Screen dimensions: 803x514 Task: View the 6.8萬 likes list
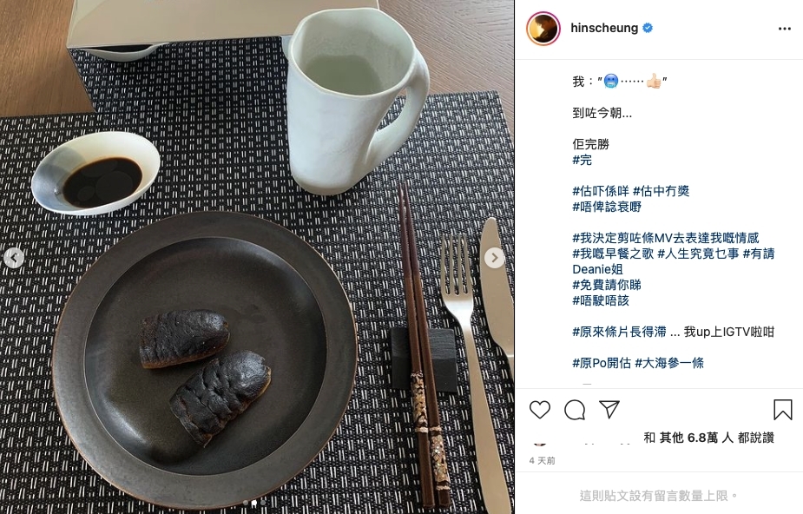(x=702, y=438)
